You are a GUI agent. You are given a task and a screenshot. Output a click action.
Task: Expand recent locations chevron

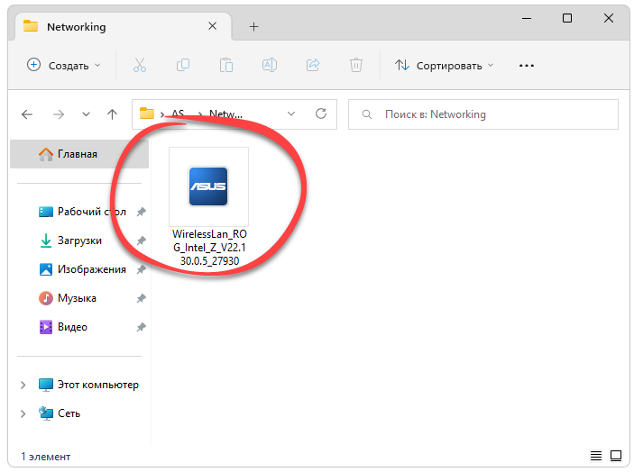click(x=86, y=114)
